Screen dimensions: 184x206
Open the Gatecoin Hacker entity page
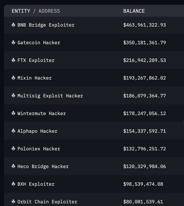point(39,43)
